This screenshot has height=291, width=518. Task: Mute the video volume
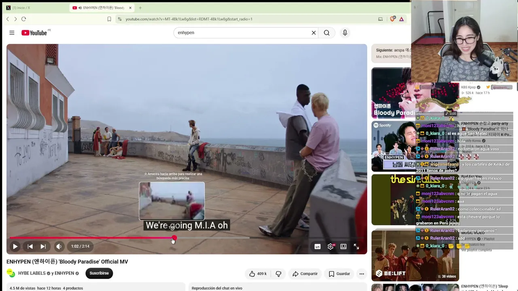tap(59, 246)
